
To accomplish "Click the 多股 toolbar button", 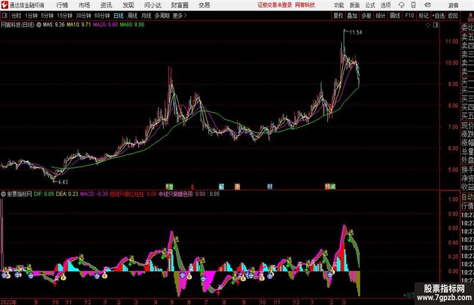I will coord(366,16).
